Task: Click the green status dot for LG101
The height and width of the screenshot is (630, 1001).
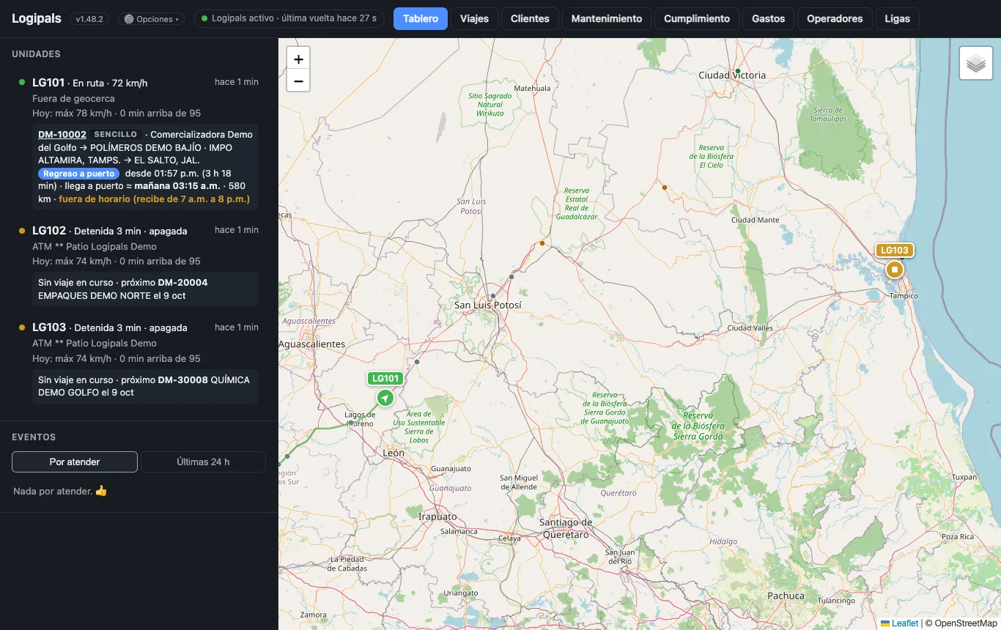Action: tap(22, 82)
